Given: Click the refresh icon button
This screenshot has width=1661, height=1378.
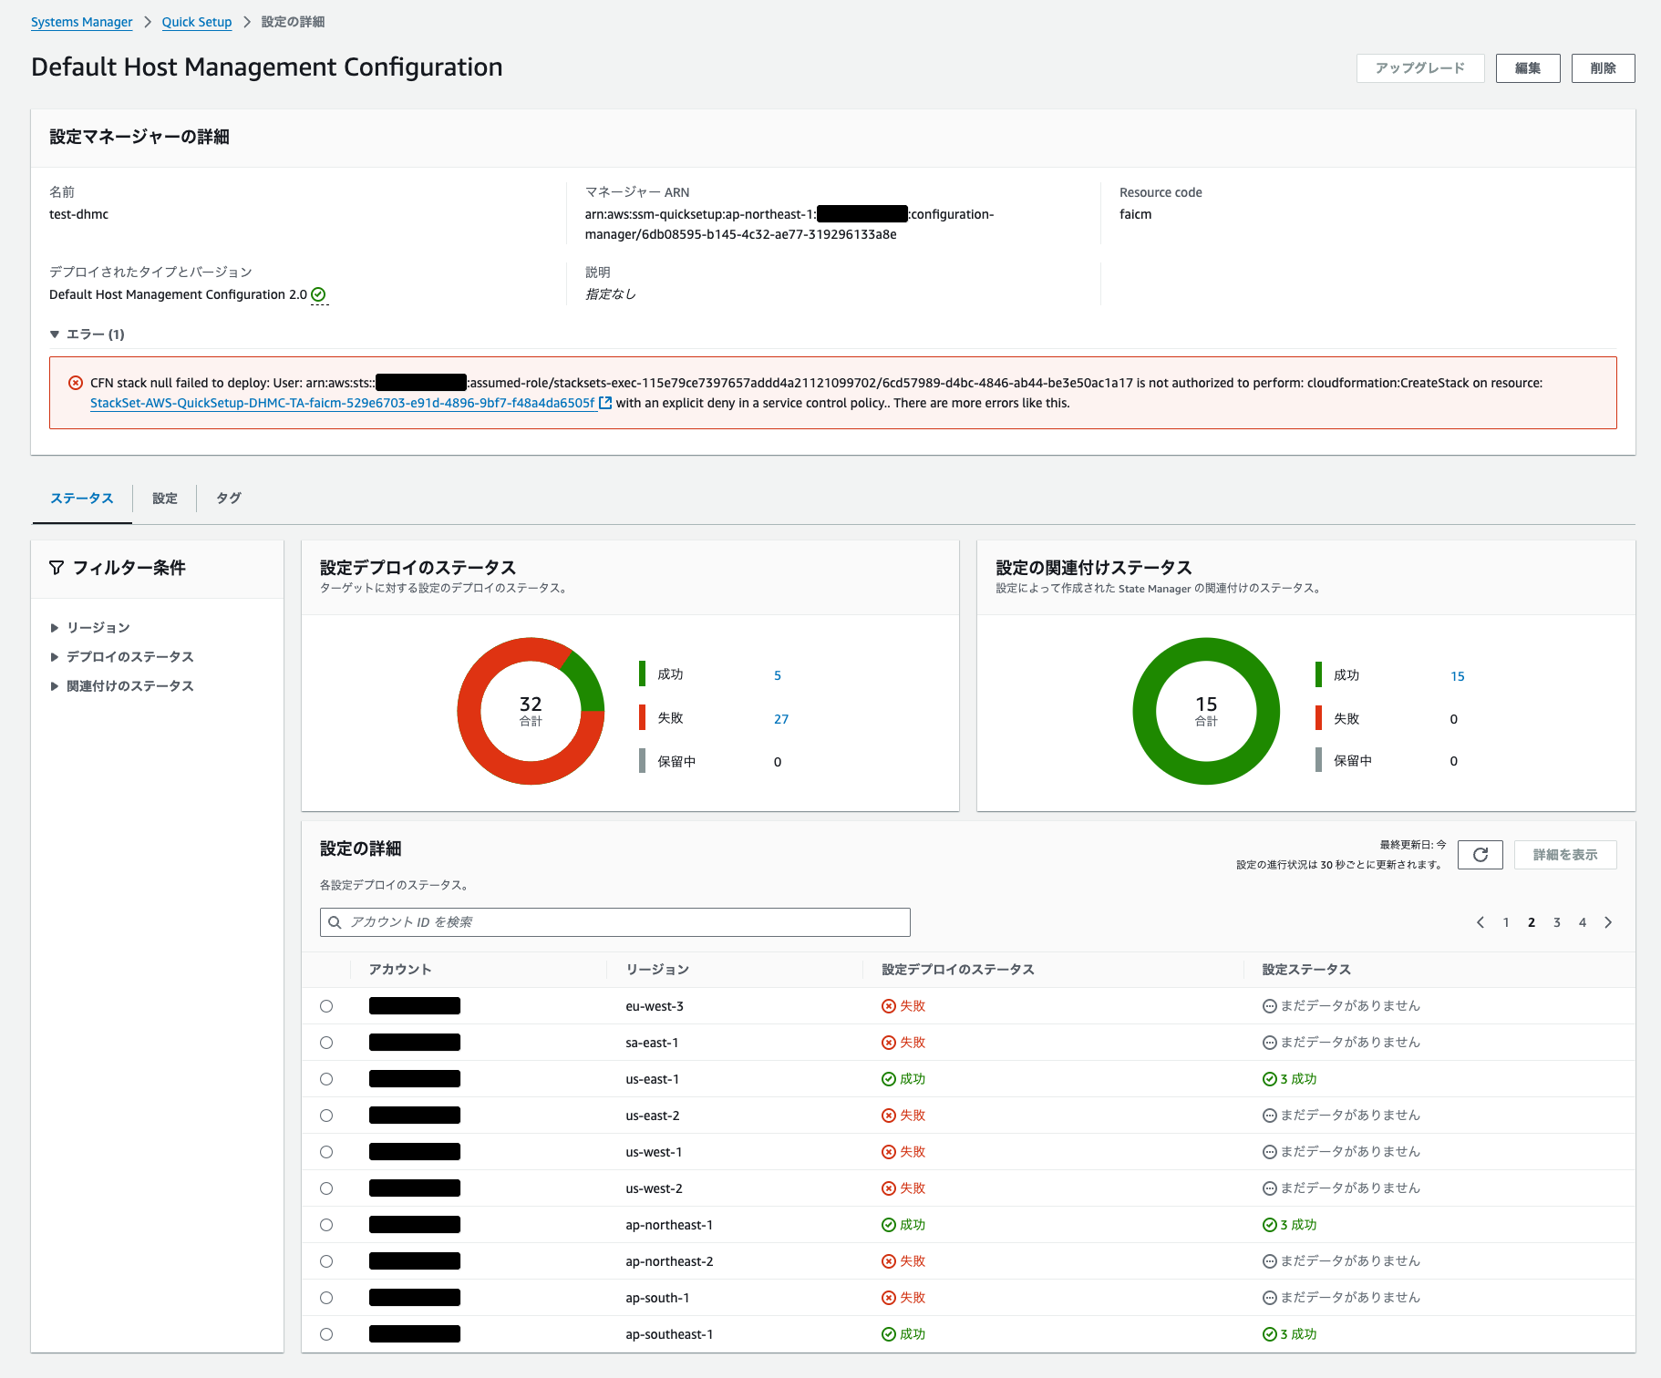Looking at the screenshot, I should (x=1480, y=855).
